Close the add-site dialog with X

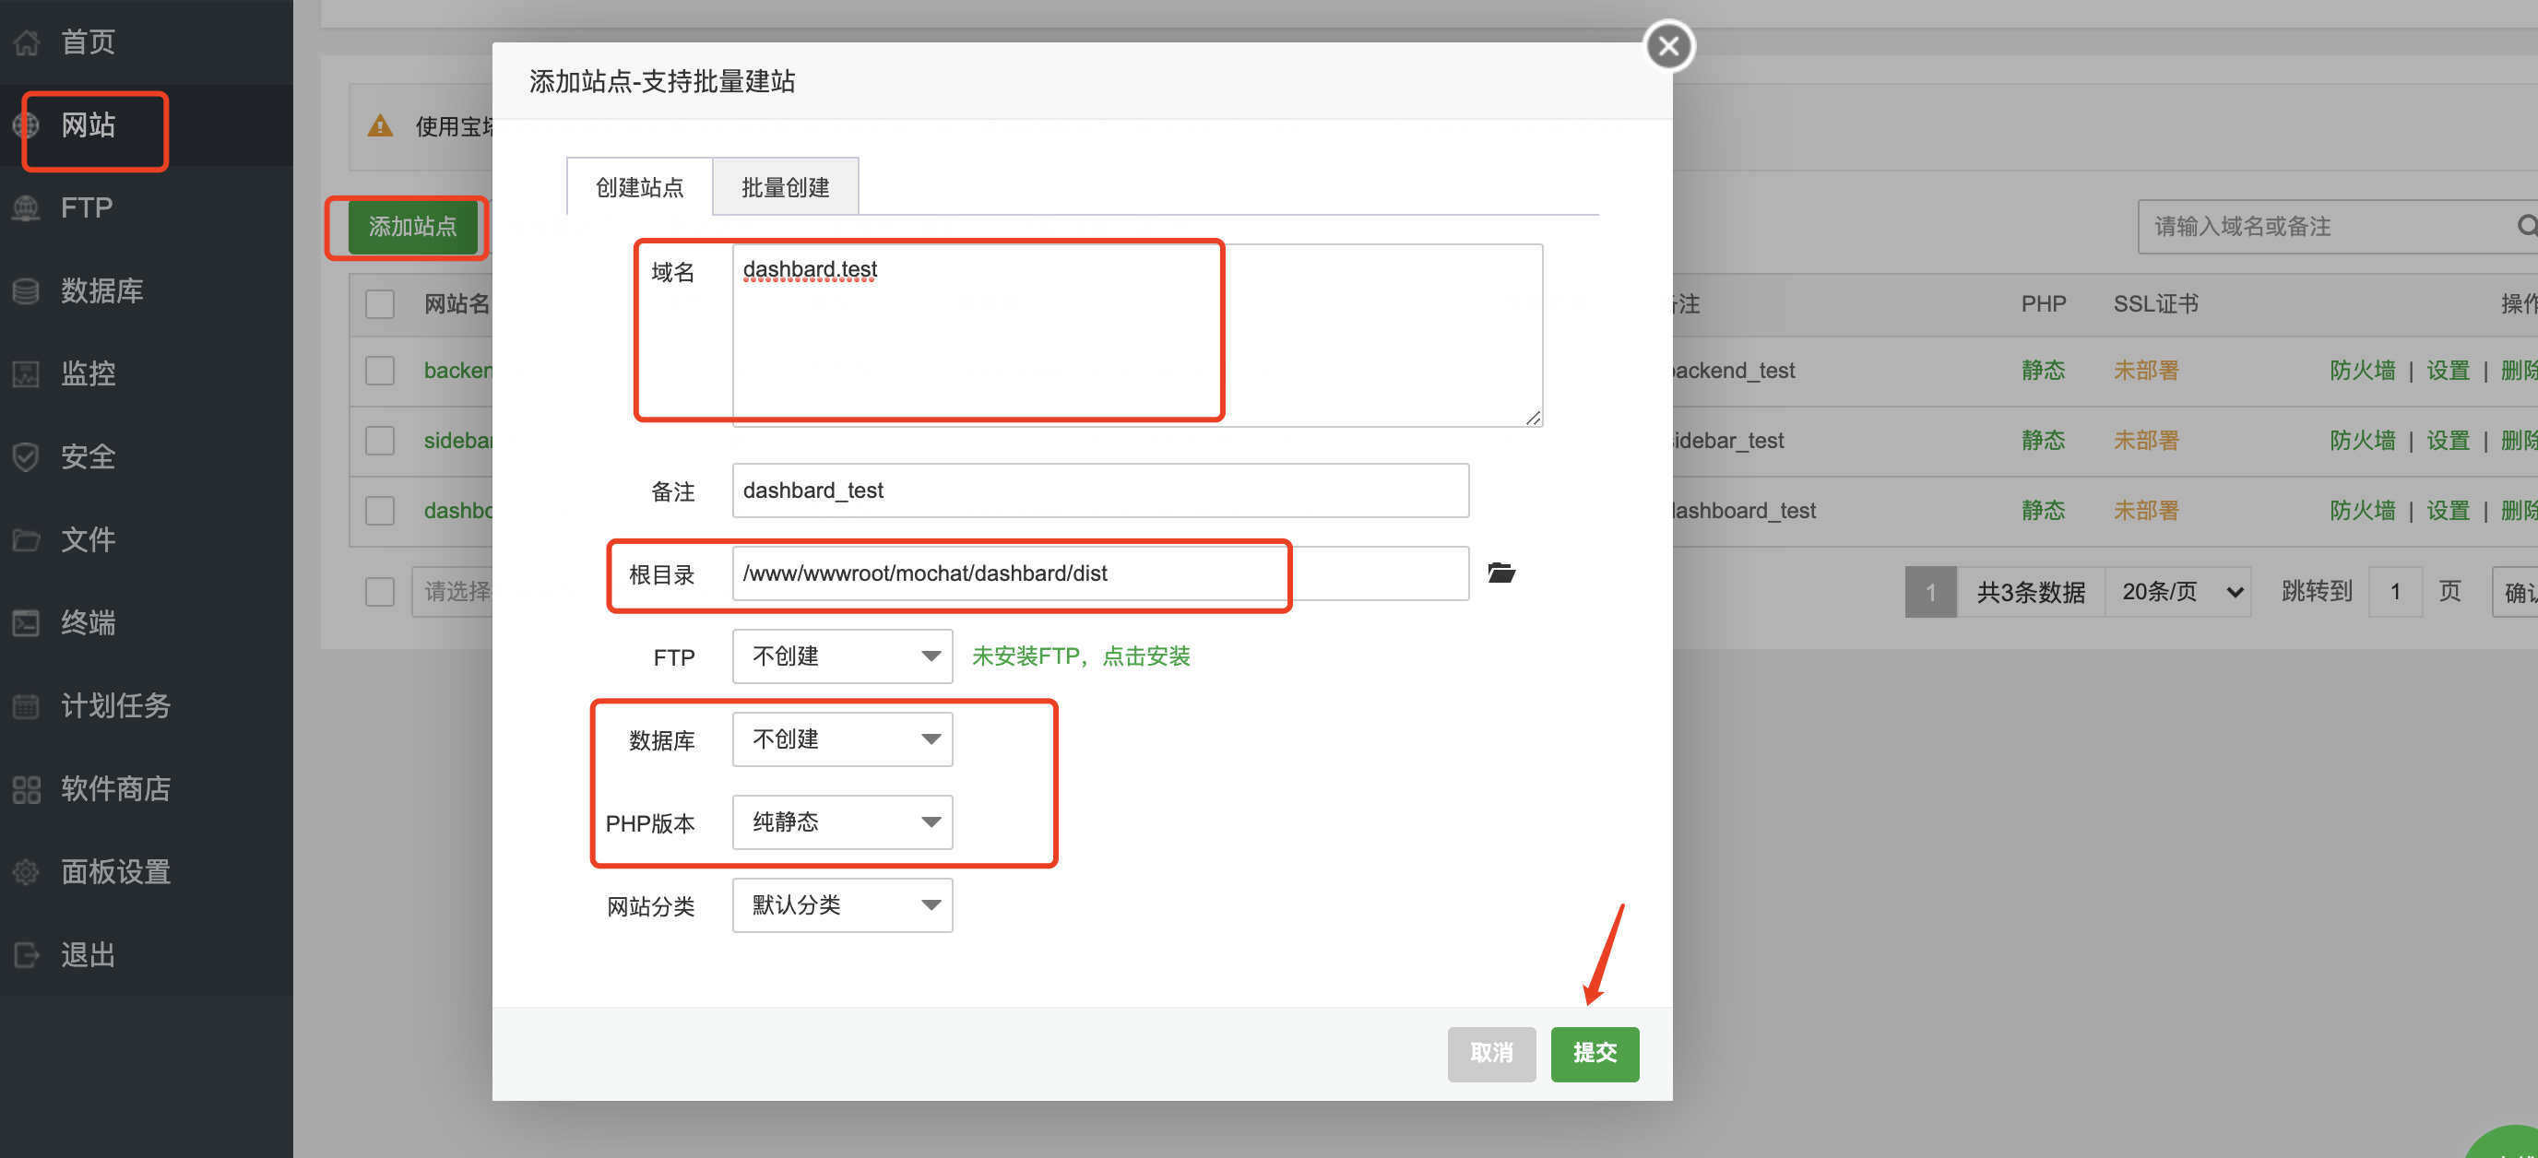1668,45
